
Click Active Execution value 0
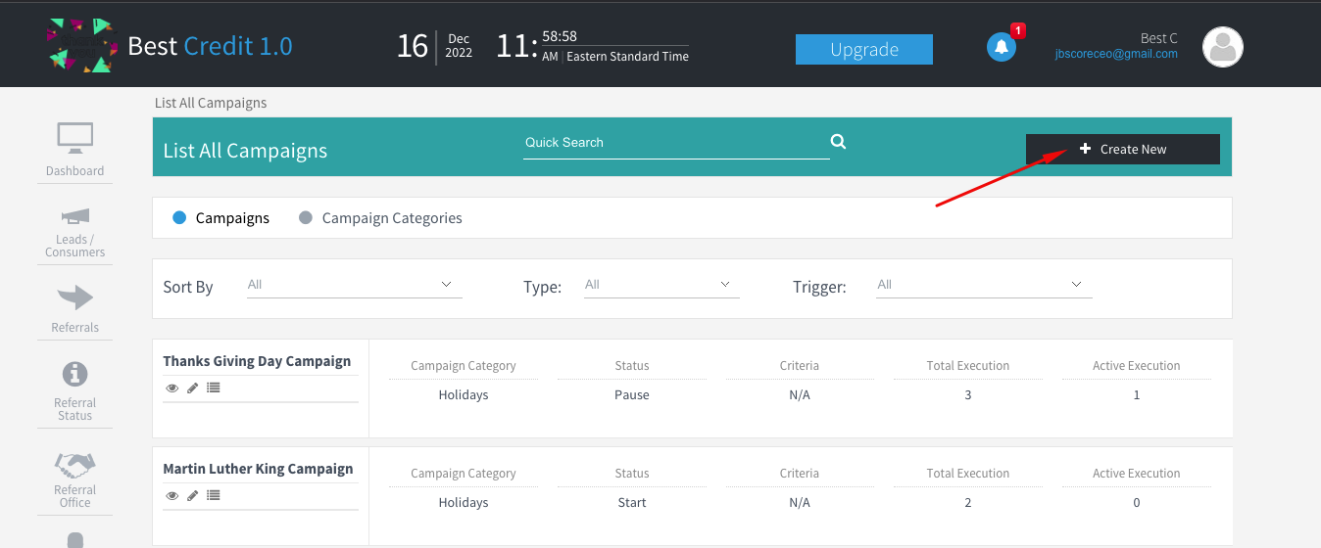(x=1137, y=503)
